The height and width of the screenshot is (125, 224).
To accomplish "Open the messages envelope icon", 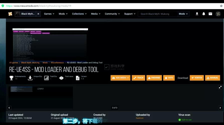I will [x=210, y=14].
